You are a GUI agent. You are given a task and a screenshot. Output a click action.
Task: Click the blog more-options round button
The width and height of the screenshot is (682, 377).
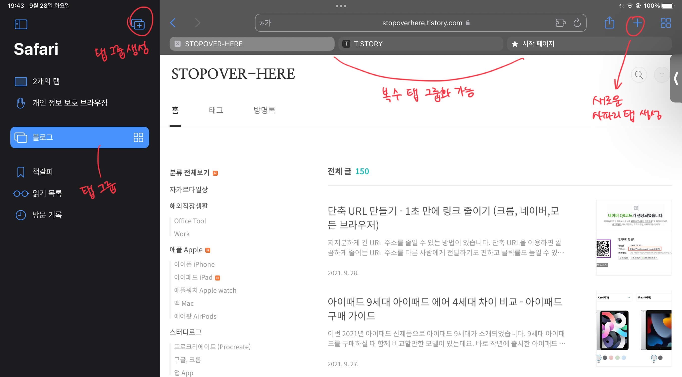(662, 75)
